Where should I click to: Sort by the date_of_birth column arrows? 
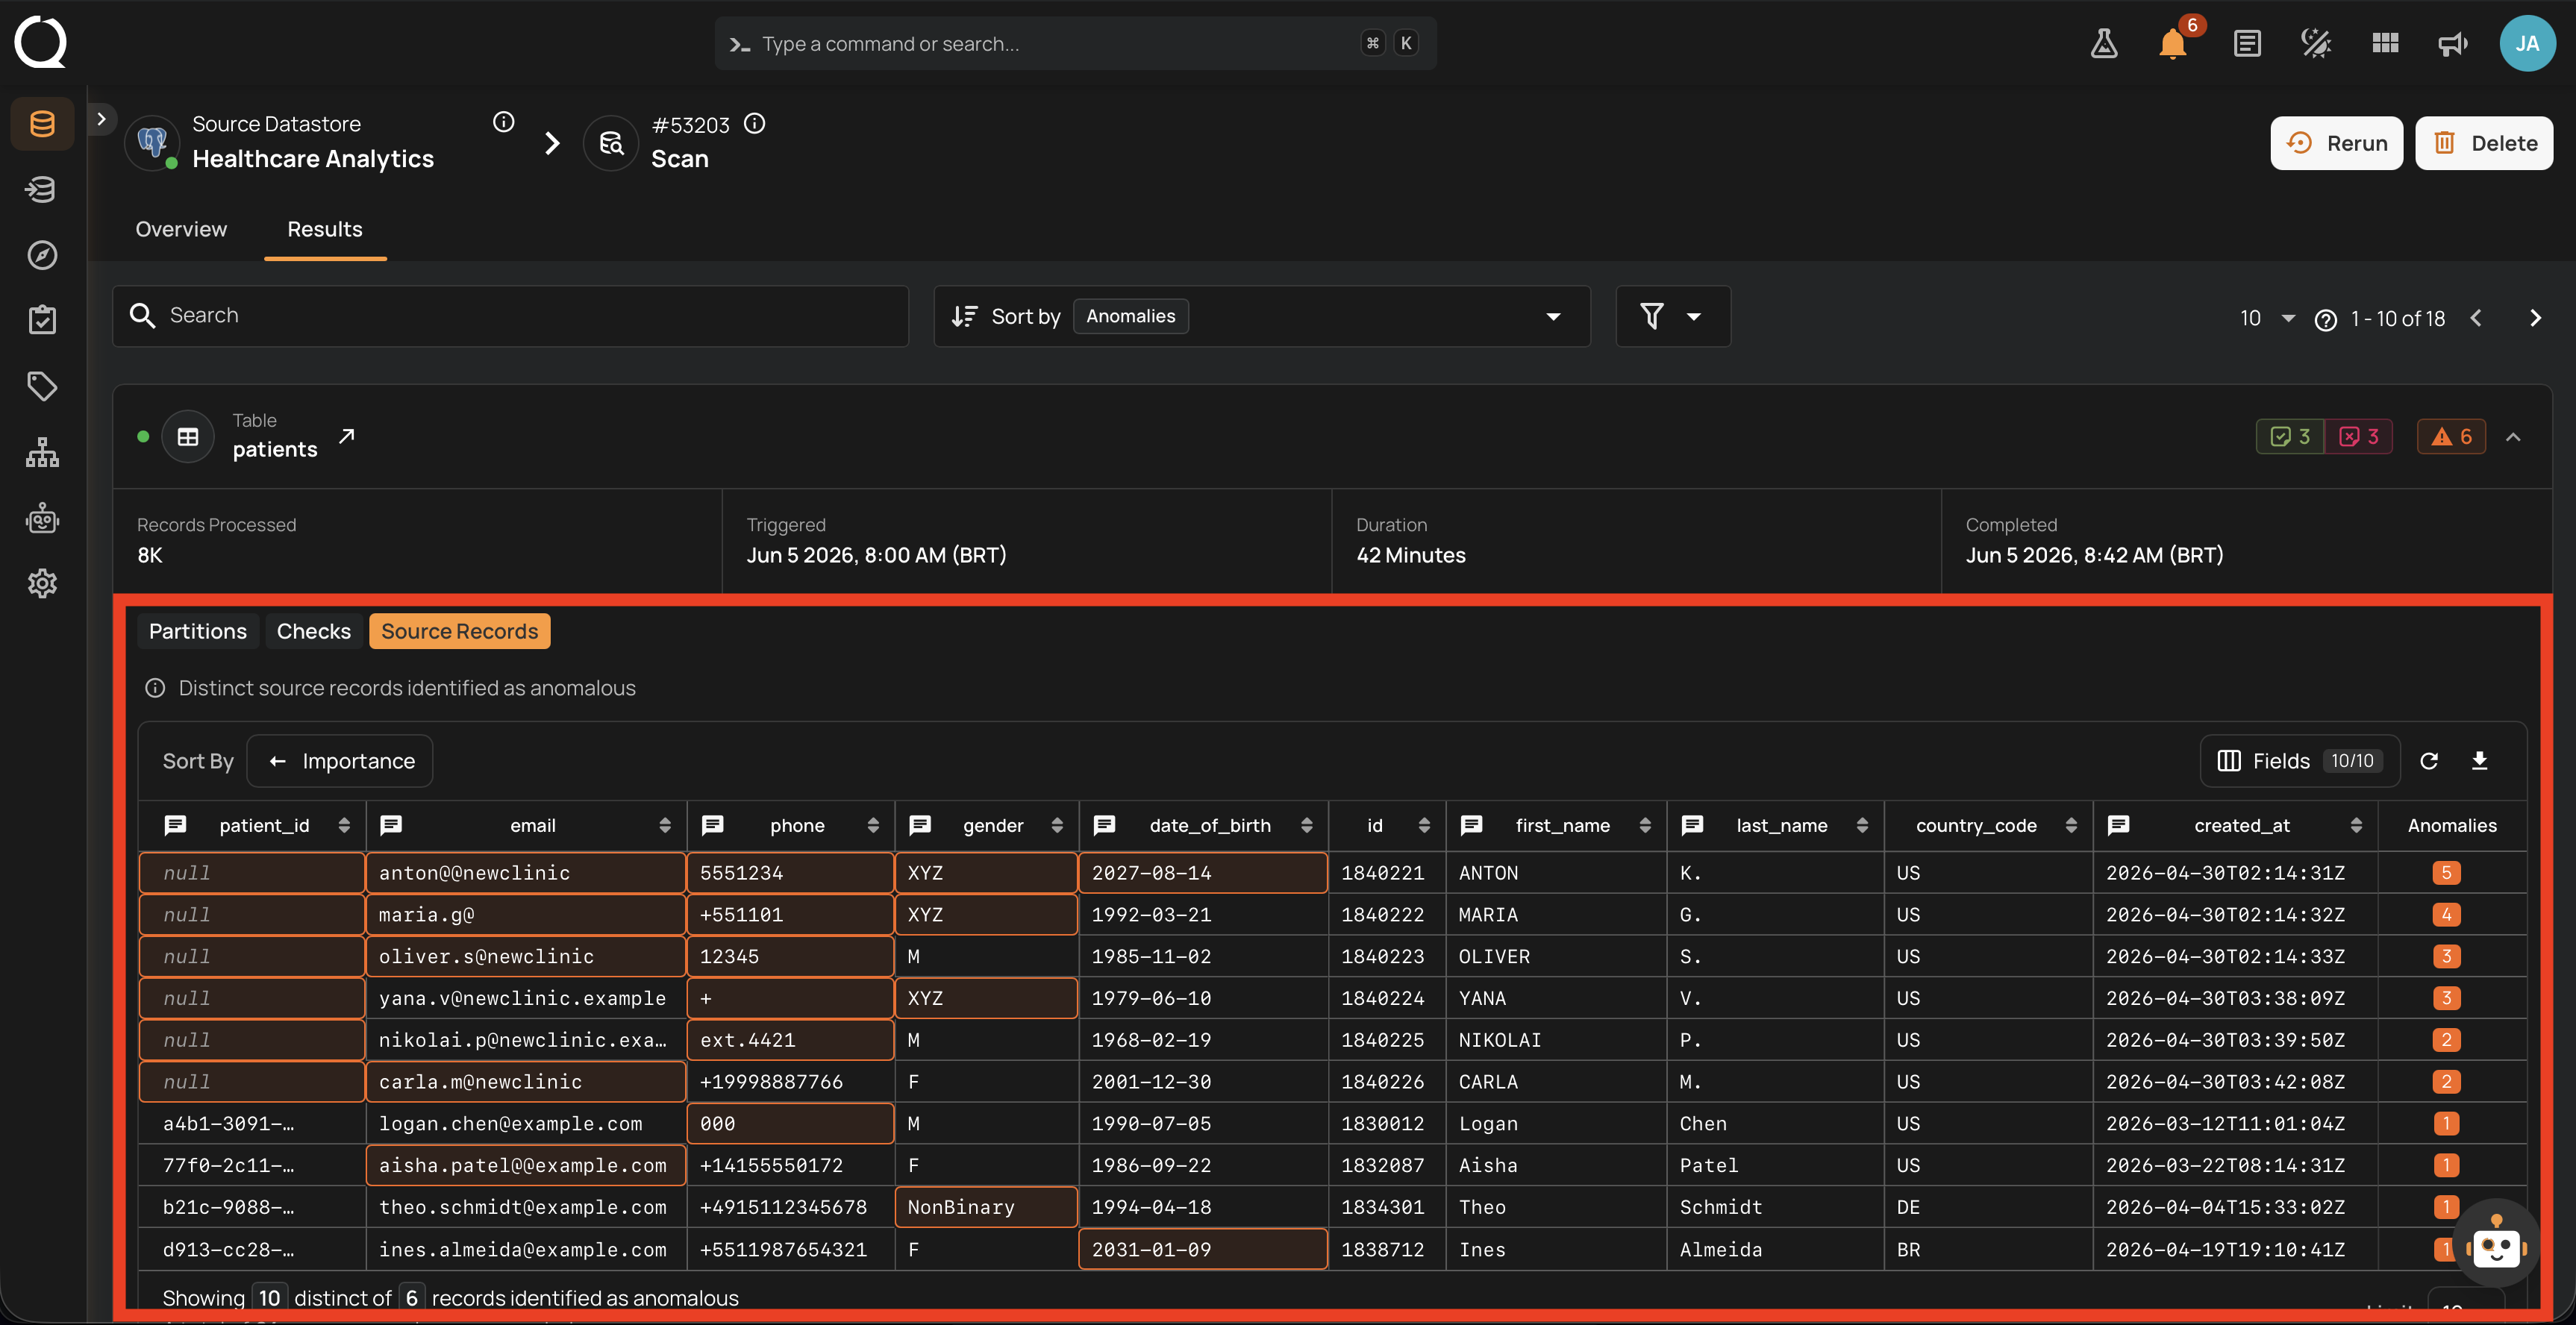point(1306,825)
